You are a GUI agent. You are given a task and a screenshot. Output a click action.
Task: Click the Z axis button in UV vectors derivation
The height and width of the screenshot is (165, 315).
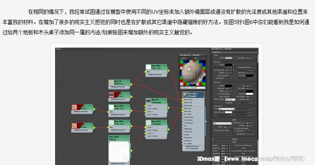pyautogui.click(x=253, y=131)
